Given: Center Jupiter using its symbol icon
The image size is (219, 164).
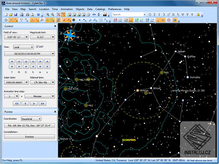Looking at the screenshot, I should (173, 15).
